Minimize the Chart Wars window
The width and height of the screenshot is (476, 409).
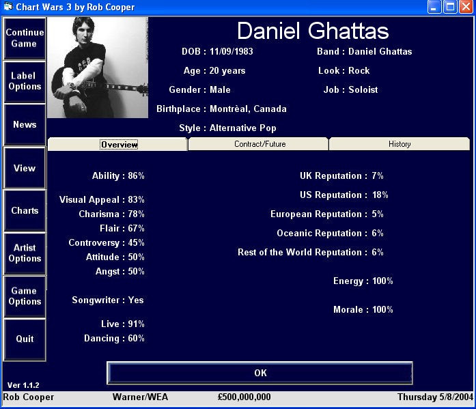tap(434, 7)
